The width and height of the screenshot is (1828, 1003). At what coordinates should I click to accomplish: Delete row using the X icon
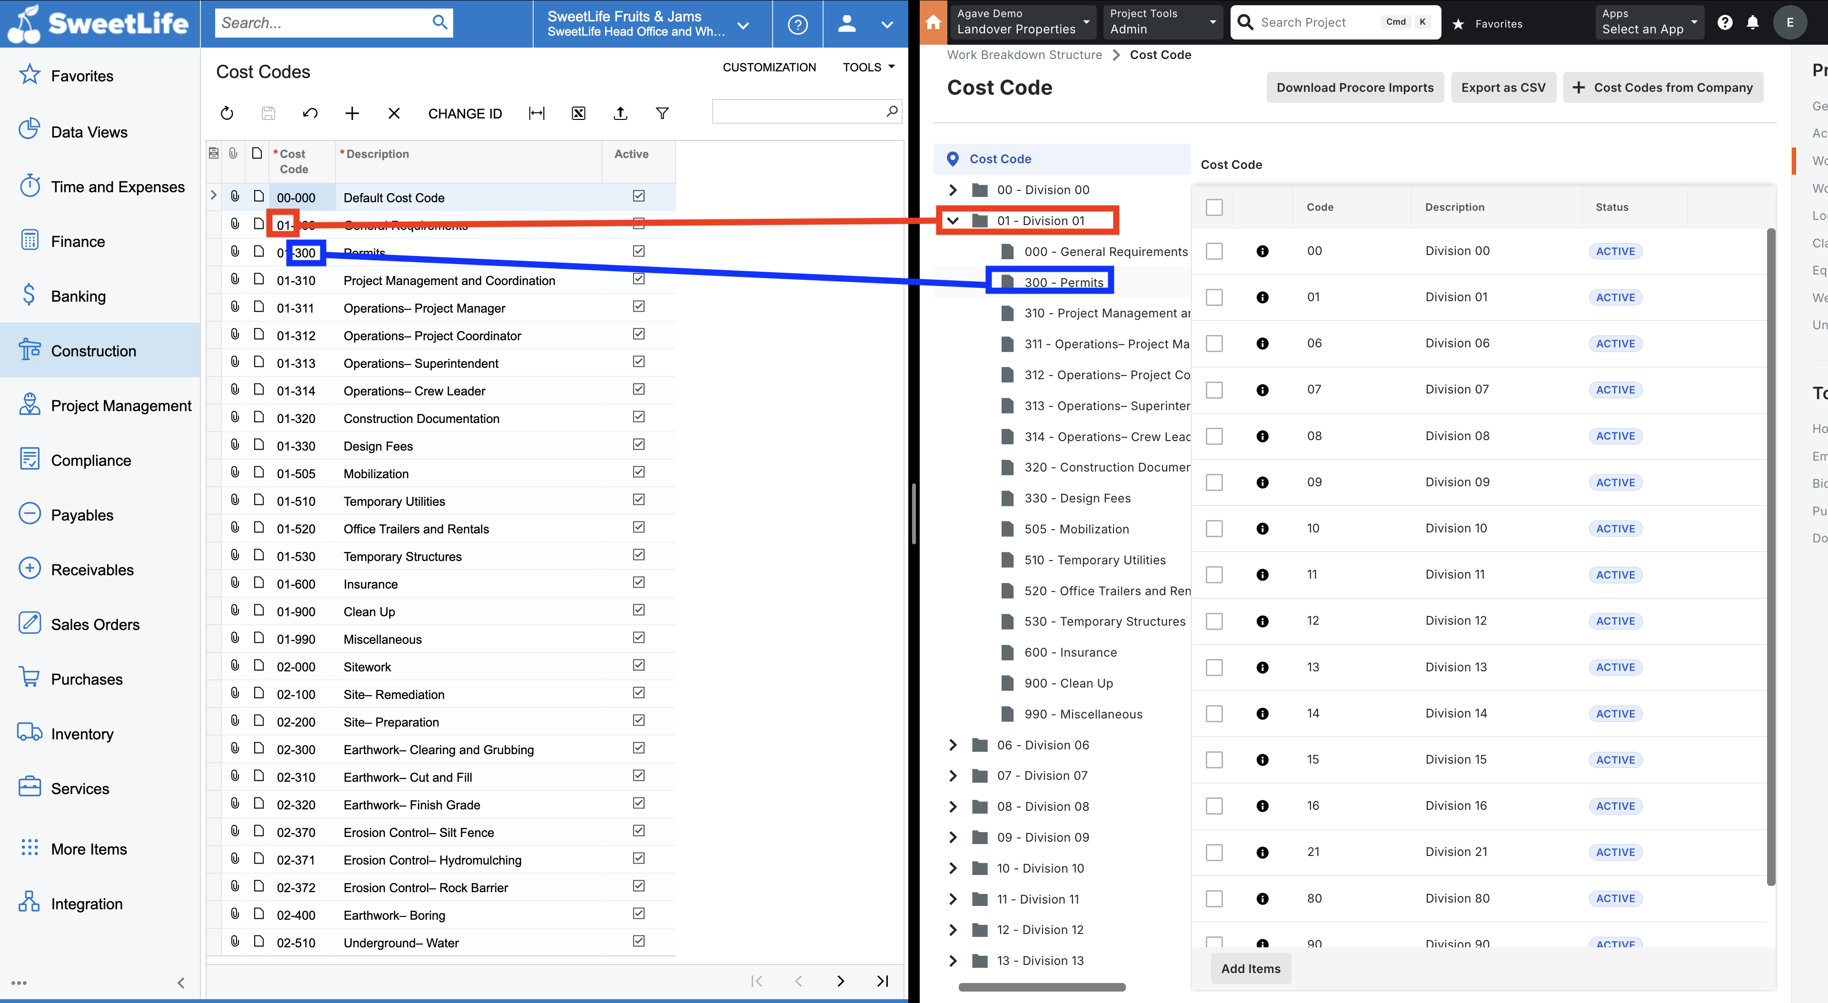coord(394,114)
